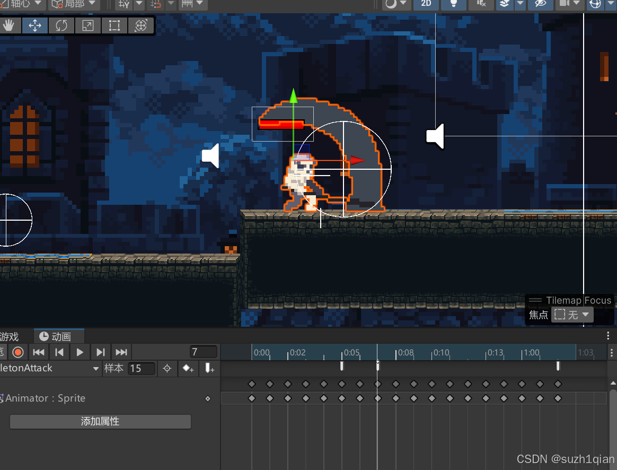This screenshot has height=470, width=617.
Task: Toggle scene audio mute
Action: tap(481, 4)
